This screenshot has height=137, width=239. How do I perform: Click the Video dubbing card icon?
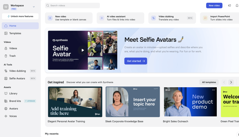point(153,18)
